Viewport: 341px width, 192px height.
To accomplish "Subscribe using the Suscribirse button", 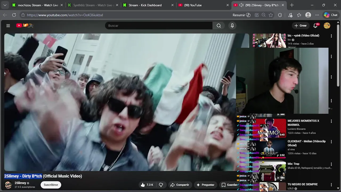I will tap(51, 185).
